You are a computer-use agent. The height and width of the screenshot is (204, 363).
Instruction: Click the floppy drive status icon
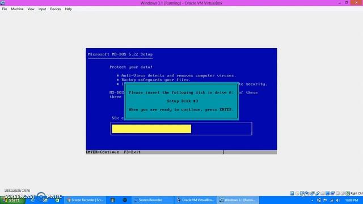point(302,193)
